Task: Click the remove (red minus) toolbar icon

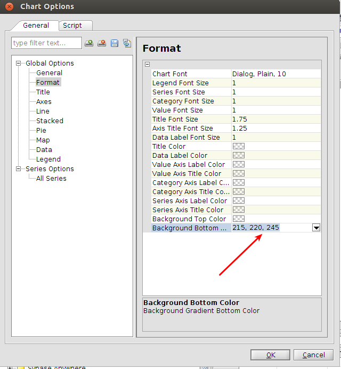Action: pos(102,43)
